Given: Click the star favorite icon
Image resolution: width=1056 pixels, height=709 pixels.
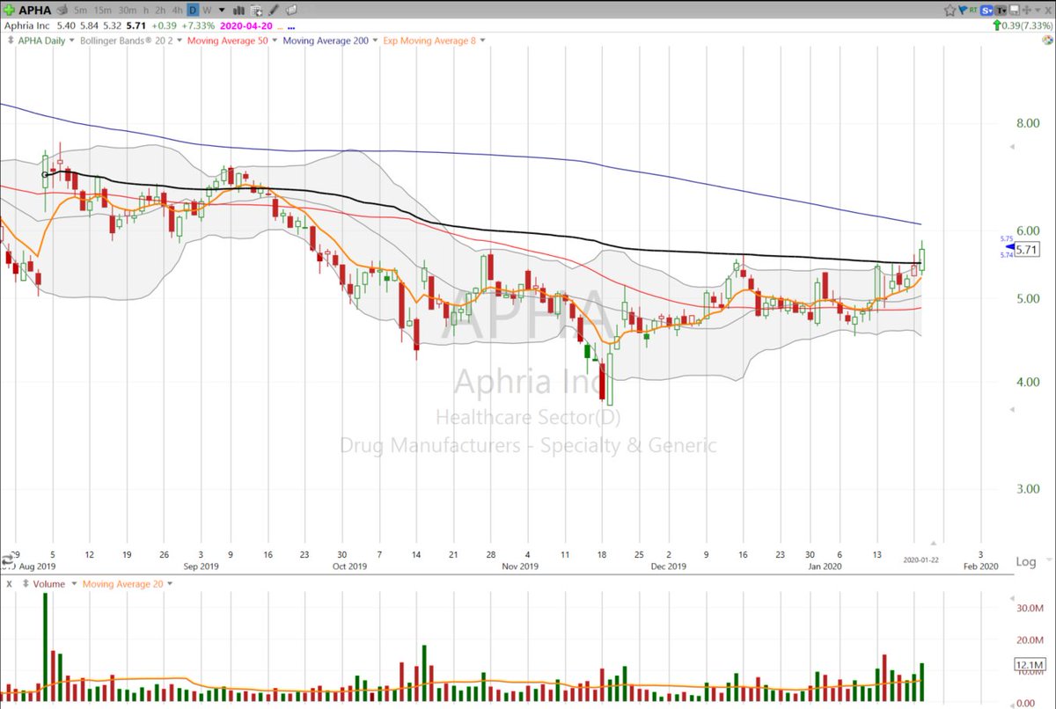Looking at the screenshot, I should pos(950,11).
